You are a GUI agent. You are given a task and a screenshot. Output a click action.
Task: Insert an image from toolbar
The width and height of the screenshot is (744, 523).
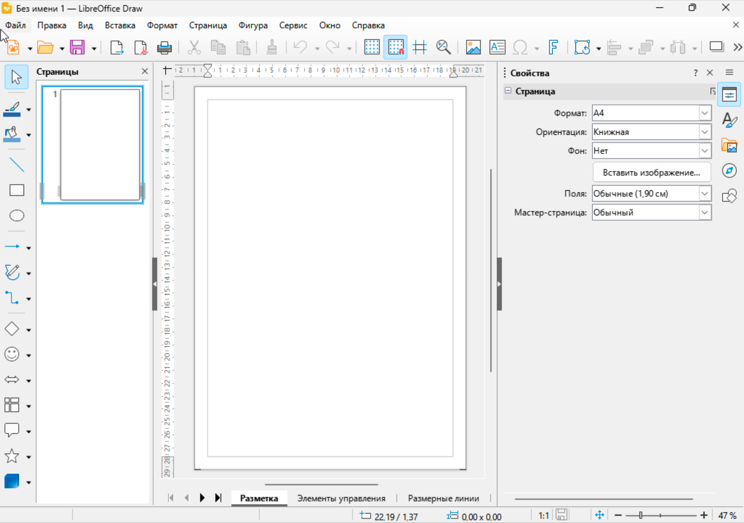pyautogui.click(x=473, y=48)
